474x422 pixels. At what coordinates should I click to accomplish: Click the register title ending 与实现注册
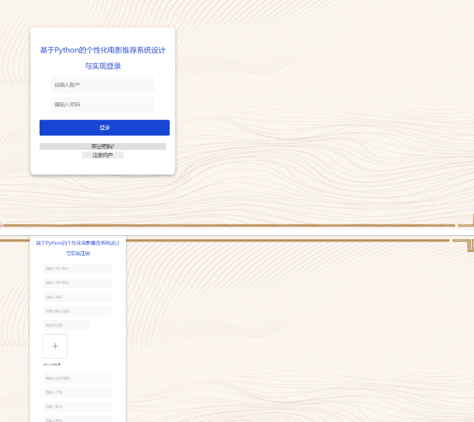78,248
